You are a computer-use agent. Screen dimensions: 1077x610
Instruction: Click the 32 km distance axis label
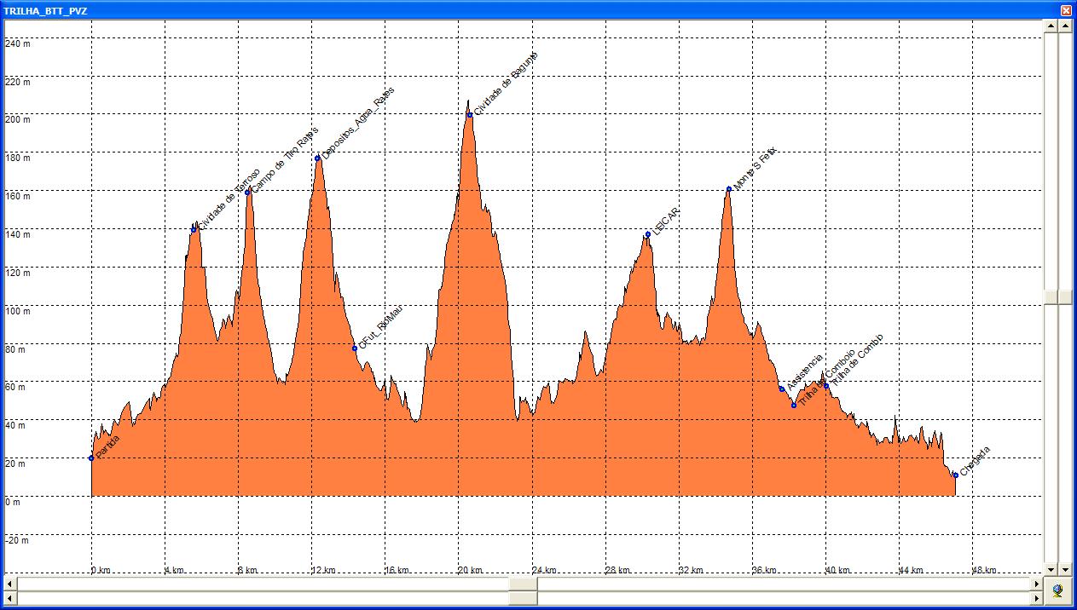point(692,571)
